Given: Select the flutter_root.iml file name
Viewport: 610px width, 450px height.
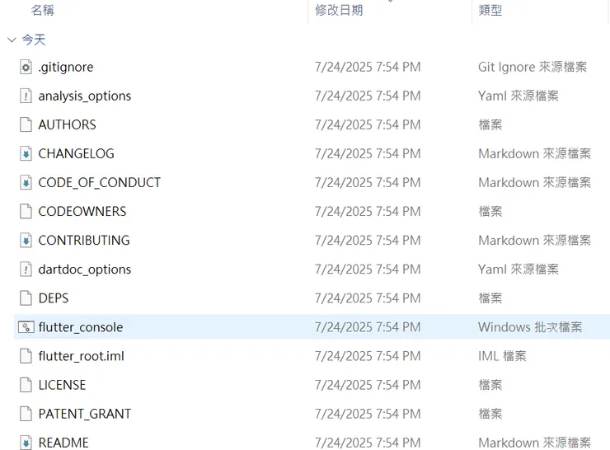Looking at the screenshot, I should pyautogui.click(x=81, y=356).
